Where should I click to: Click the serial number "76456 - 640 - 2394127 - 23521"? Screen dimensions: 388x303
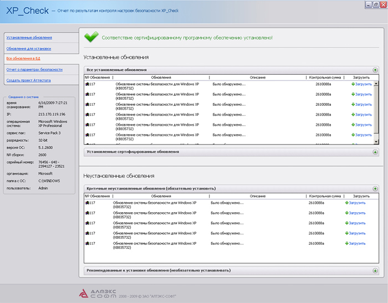pyautogui.click(x=52, y=164)
